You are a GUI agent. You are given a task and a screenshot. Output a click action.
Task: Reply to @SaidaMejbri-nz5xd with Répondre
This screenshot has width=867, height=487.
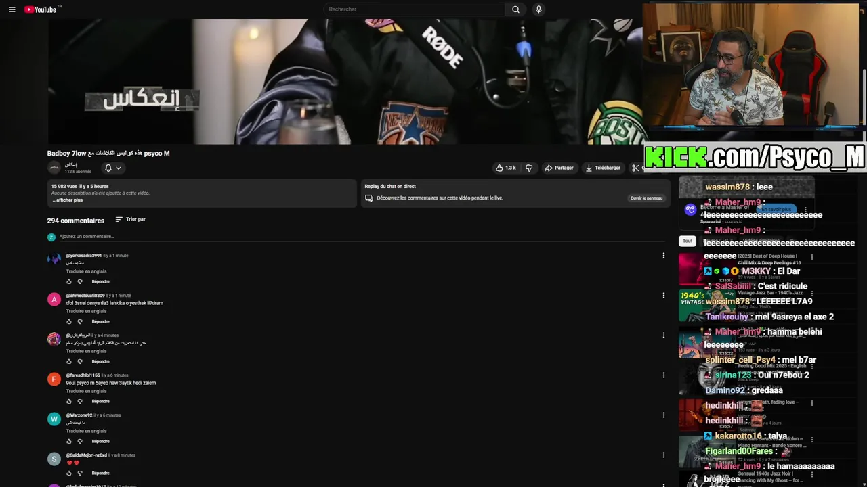[x=100, y=473]
